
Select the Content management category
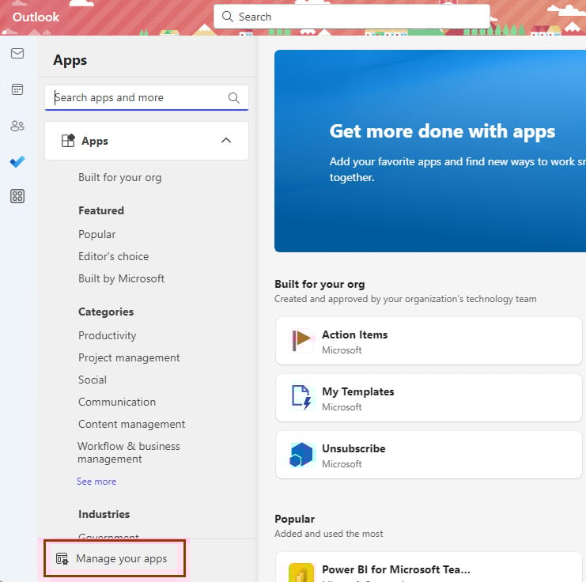pyautogui.click(x=131, y=425)
